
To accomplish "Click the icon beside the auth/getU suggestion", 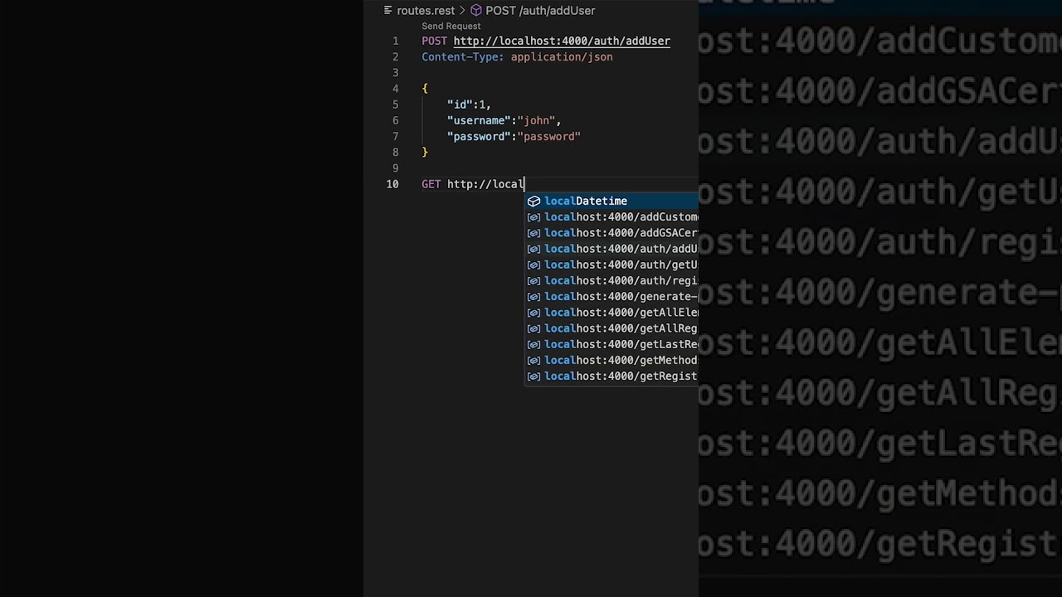I will (x=533, y=265).
